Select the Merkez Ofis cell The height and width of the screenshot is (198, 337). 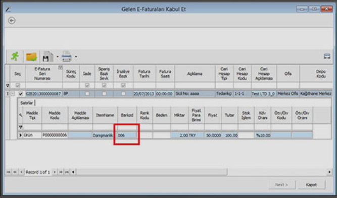[288, 94]
